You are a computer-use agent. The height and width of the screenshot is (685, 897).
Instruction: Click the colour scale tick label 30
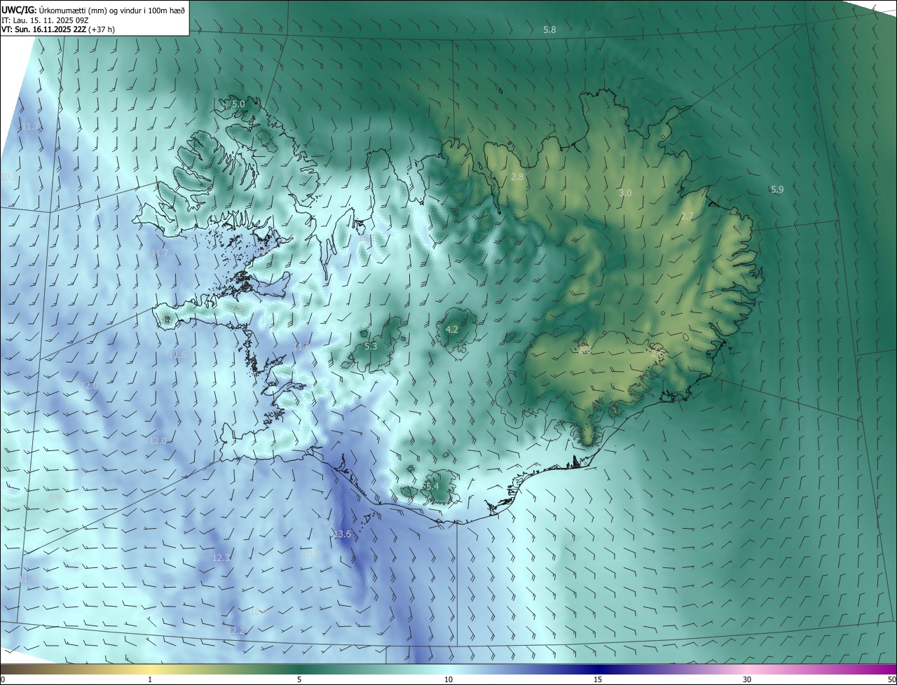[747, 679]
